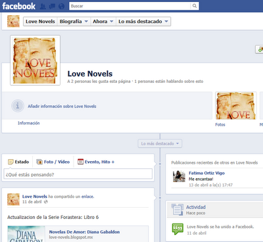Click the small Love Novels page avatar in the header

13,21
